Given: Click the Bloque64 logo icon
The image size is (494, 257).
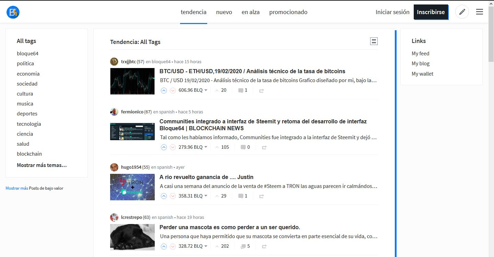Looking at the screenshot, I should [x=13, y=12].
